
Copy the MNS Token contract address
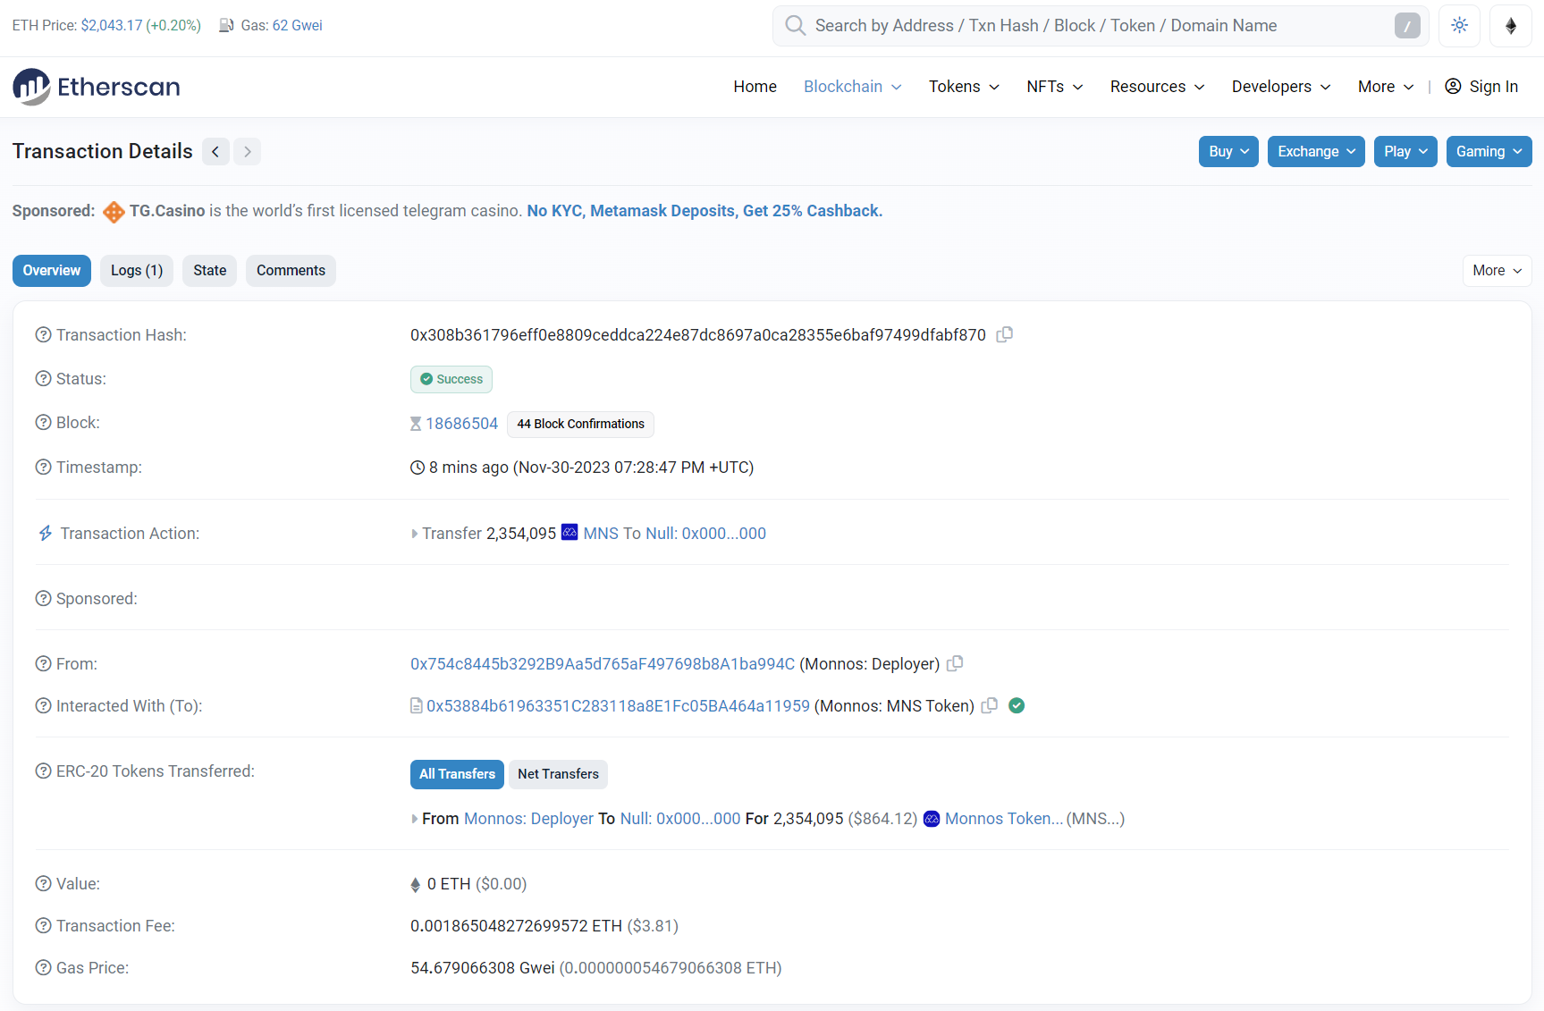pos(990,705)
